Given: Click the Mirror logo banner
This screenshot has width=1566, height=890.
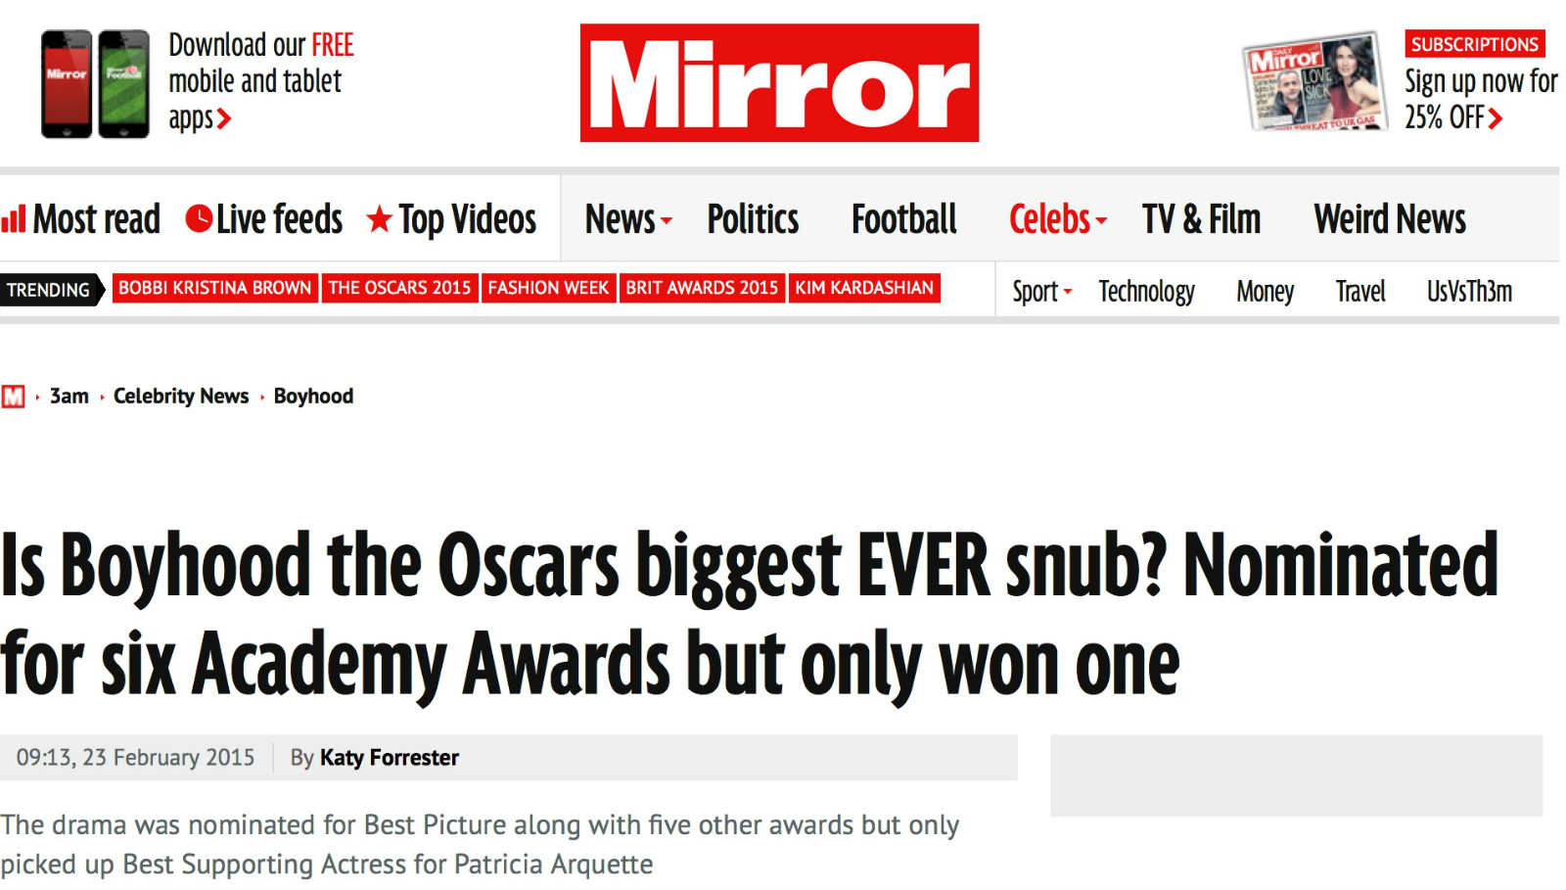Looking at the screenshot, I should point(779,83).
